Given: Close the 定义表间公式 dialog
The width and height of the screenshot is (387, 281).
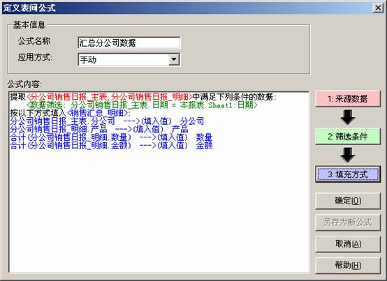Looking at the screenshot, I should 378,8.
